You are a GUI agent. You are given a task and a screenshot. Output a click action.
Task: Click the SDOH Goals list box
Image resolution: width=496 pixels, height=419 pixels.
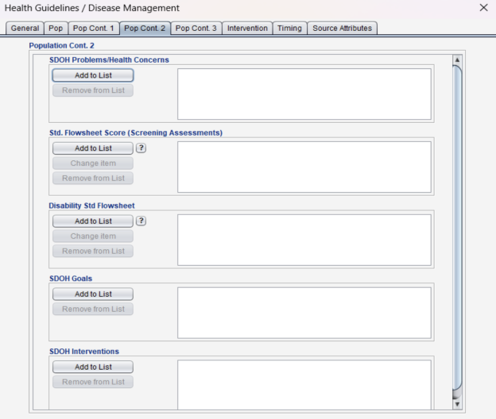[x=304, y=313]
